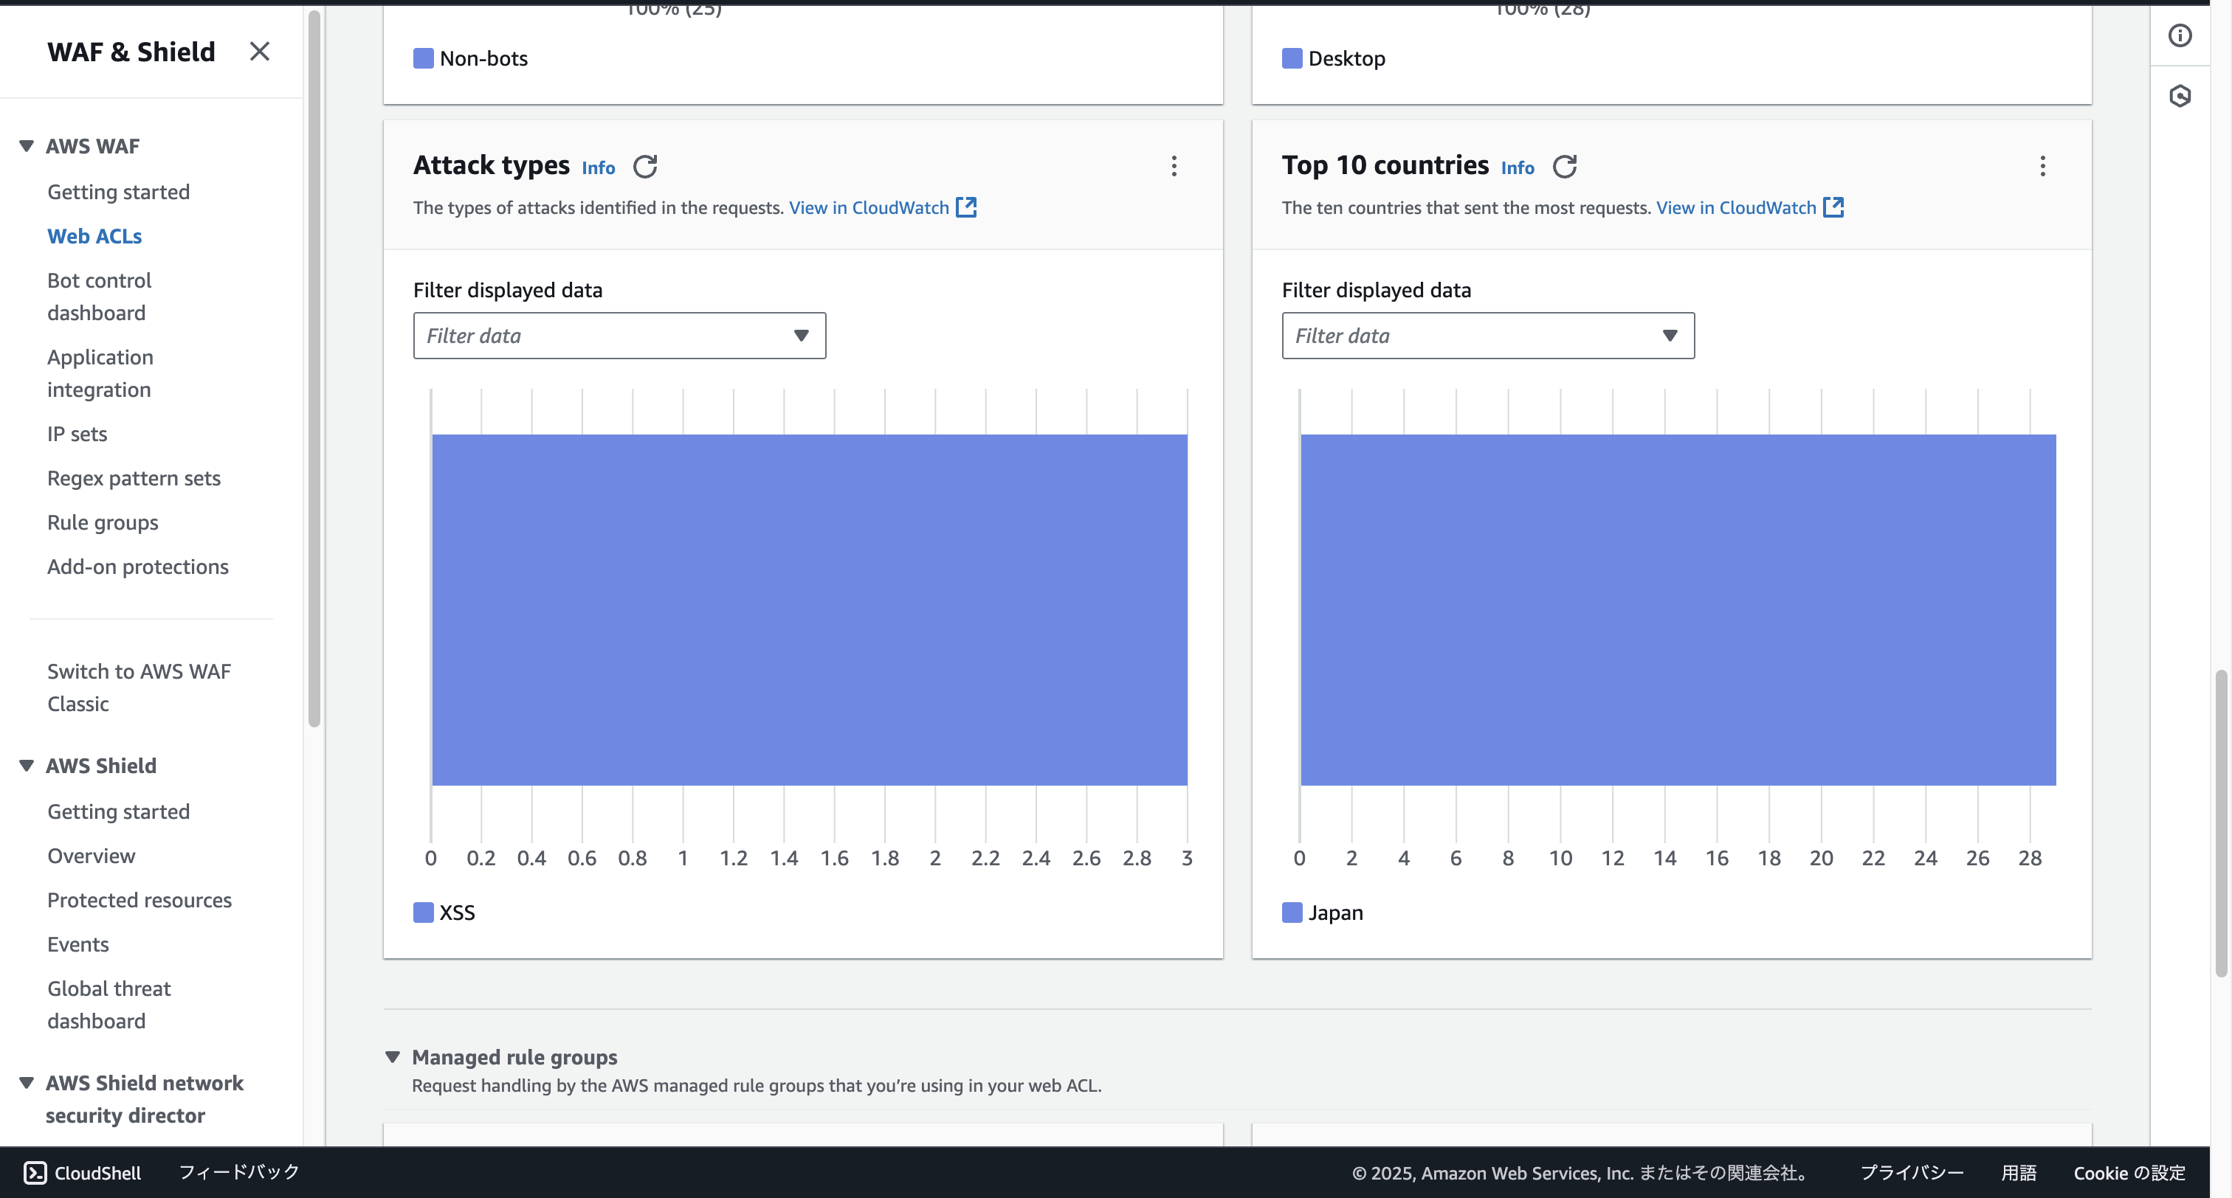Click Info link next to Attack types
The image size is (2232, 1198).
[598, 167]
